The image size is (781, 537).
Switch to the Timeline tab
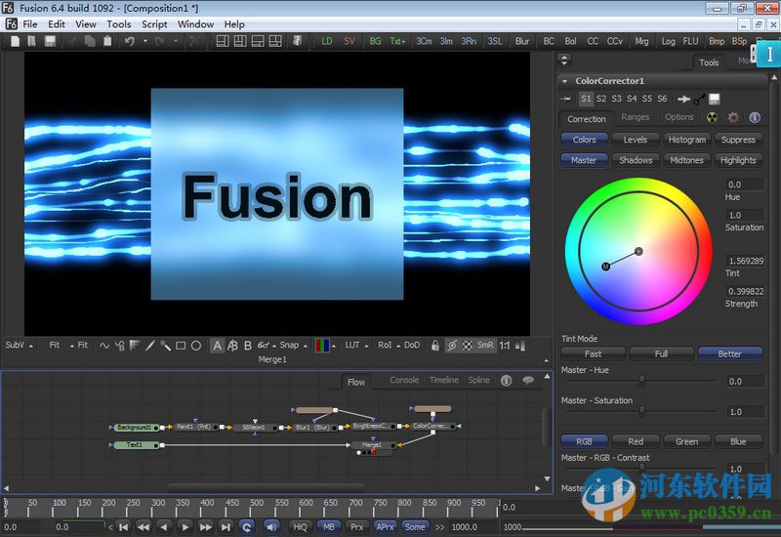pos(443,380)
